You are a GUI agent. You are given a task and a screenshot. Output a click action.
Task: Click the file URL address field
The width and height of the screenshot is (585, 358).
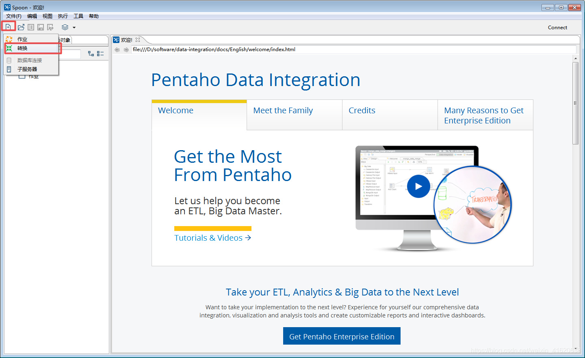(x=353, y=50)
